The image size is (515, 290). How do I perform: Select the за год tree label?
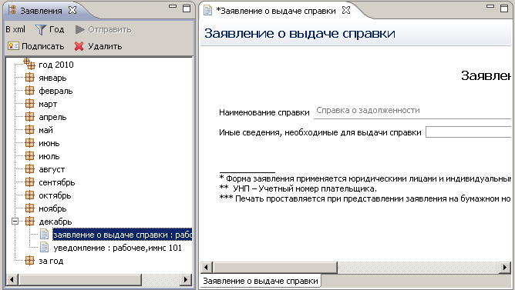click(x=51, y=261)
